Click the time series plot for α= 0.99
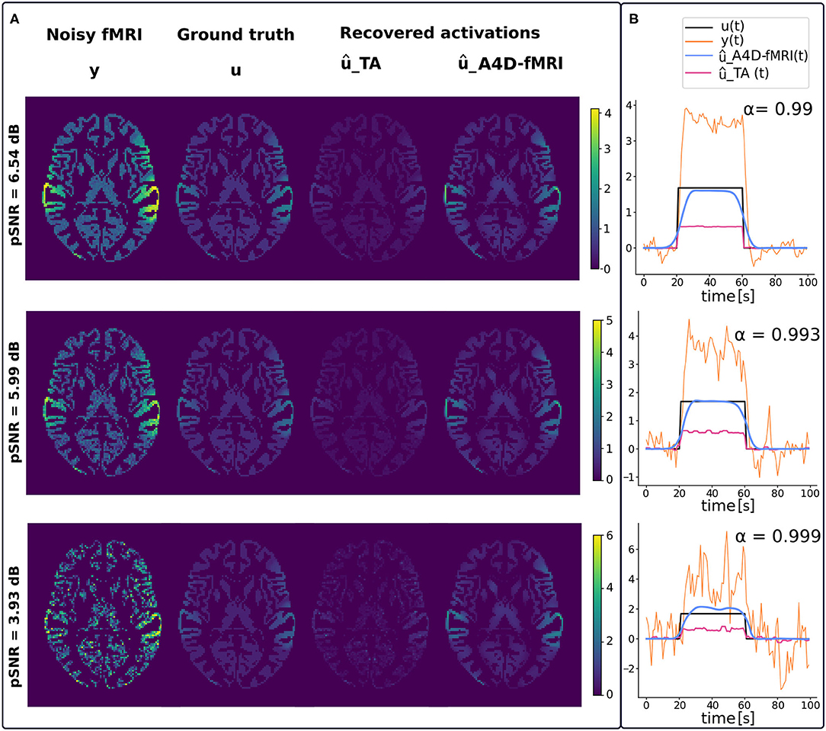826x731 pixels. click(x=724, y=187)
